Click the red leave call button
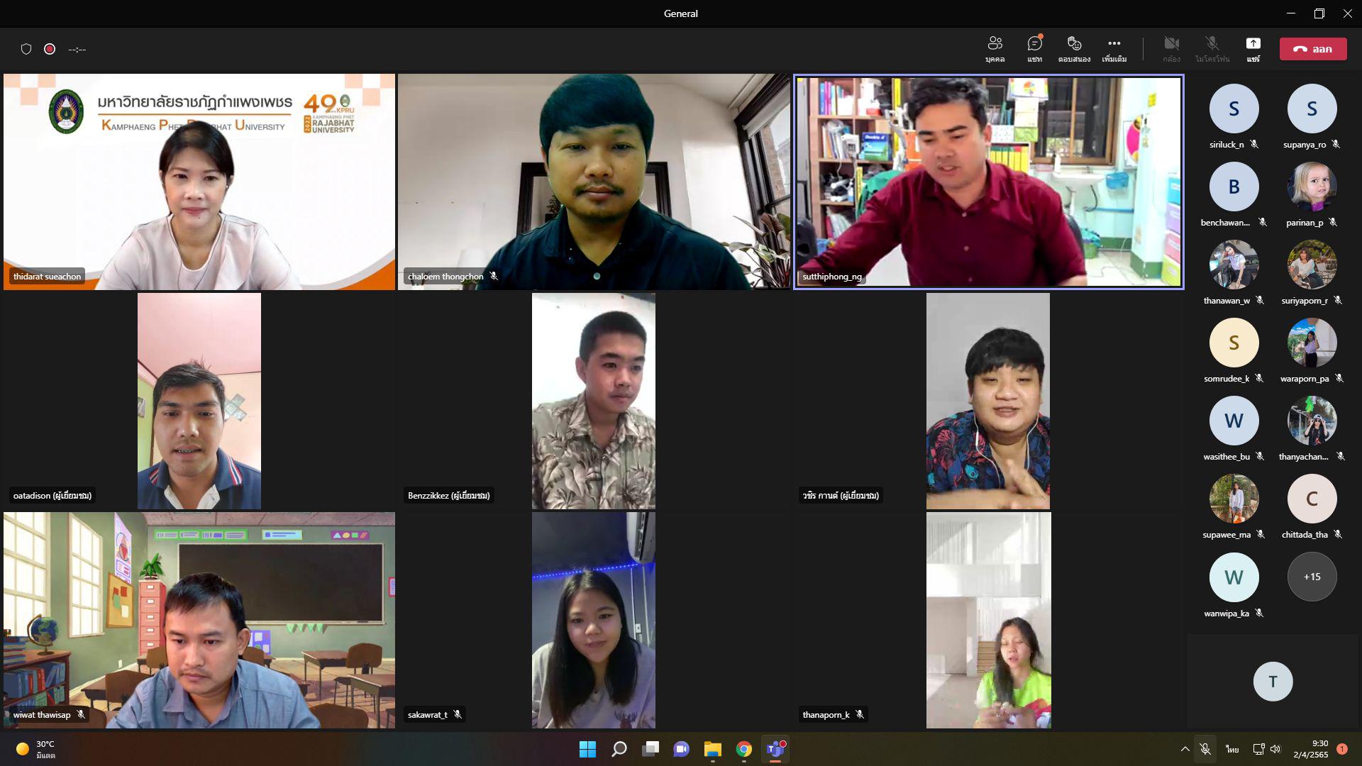 pos(1313,49)
